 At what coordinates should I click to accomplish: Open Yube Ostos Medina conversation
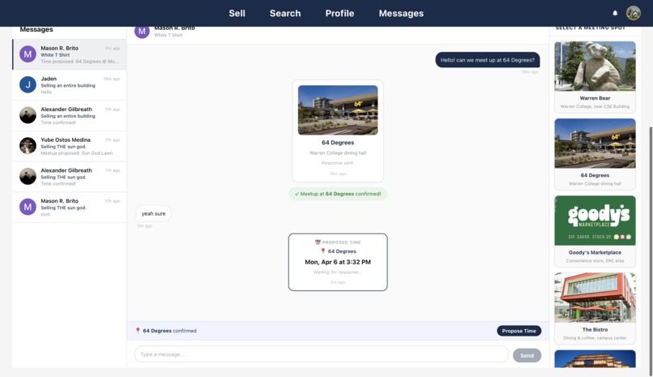coord(70,146)
